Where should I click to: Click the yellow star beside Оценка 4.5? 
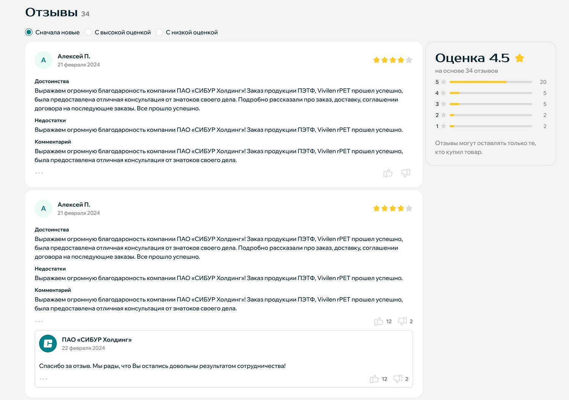coord(520,58)
